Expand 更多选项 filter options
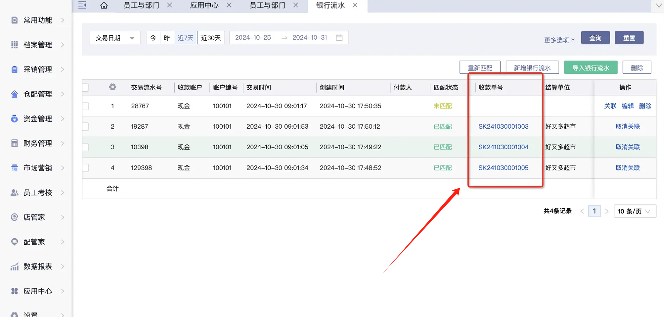This screenshot has height=317, width=664. click(559, 40)
